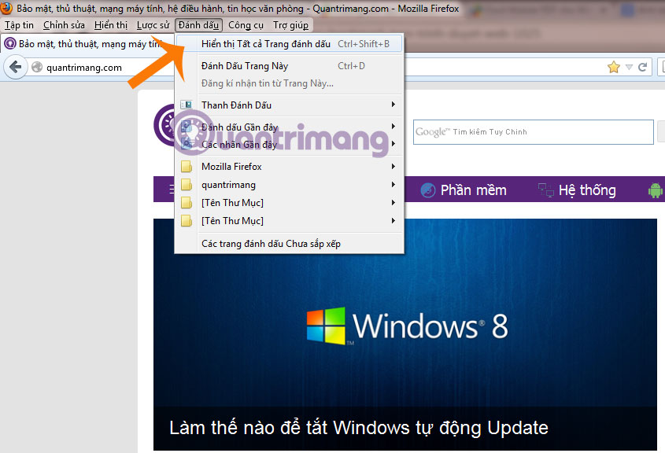Click the green Android robot icon
The height and width of the screenshot is (453, 665).
coord(656,190)
